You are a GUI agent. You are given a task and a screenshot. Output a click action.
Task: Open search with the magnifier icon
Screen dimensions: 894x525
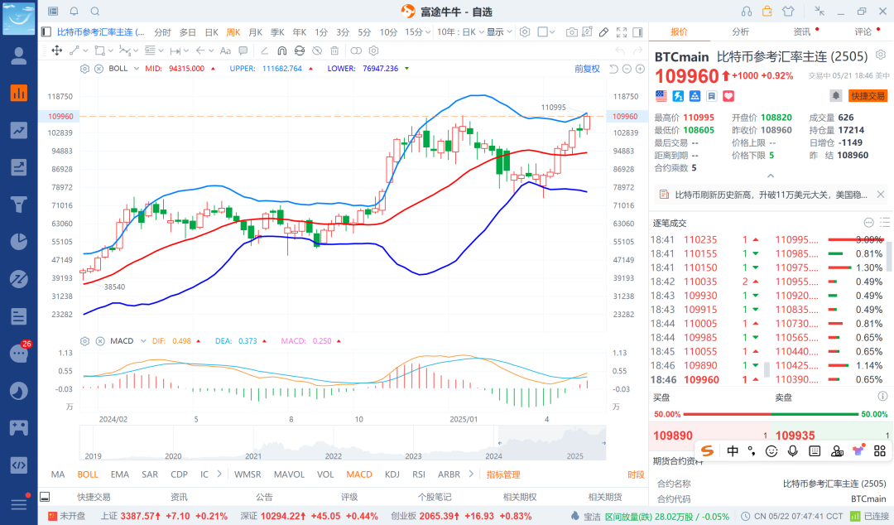95,12
